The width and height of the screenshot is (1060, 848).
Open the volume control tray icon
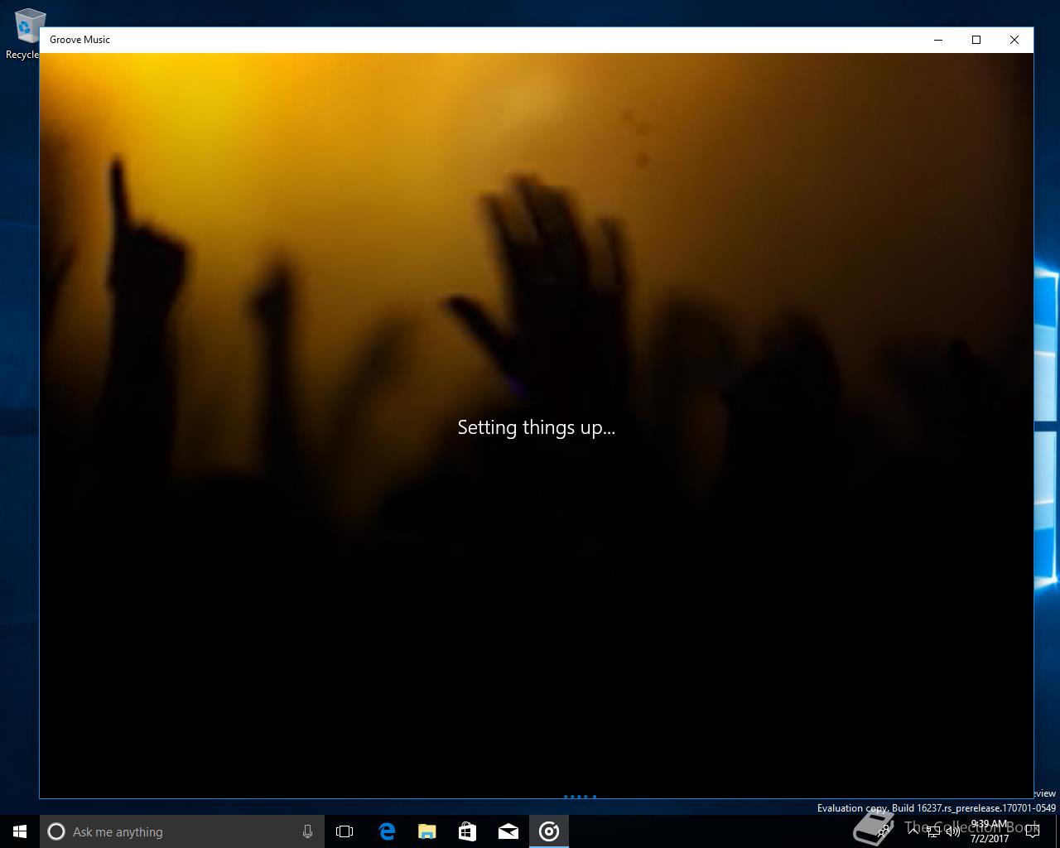(953, 831)
